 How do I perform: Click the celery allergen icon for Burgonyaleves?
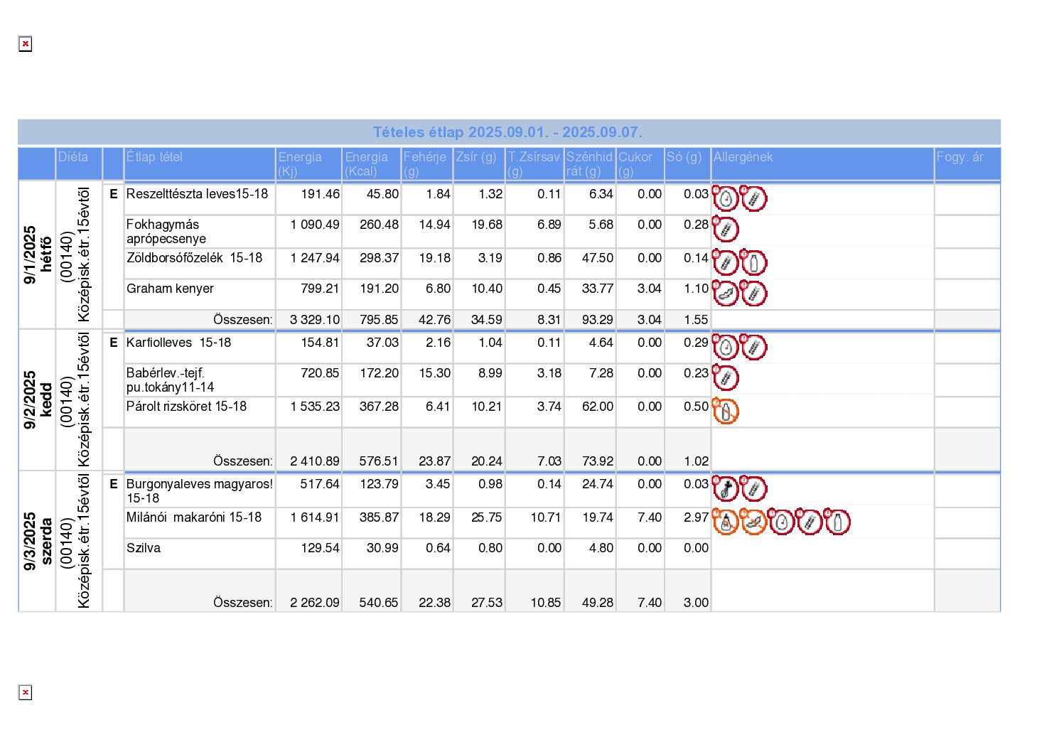726,489
